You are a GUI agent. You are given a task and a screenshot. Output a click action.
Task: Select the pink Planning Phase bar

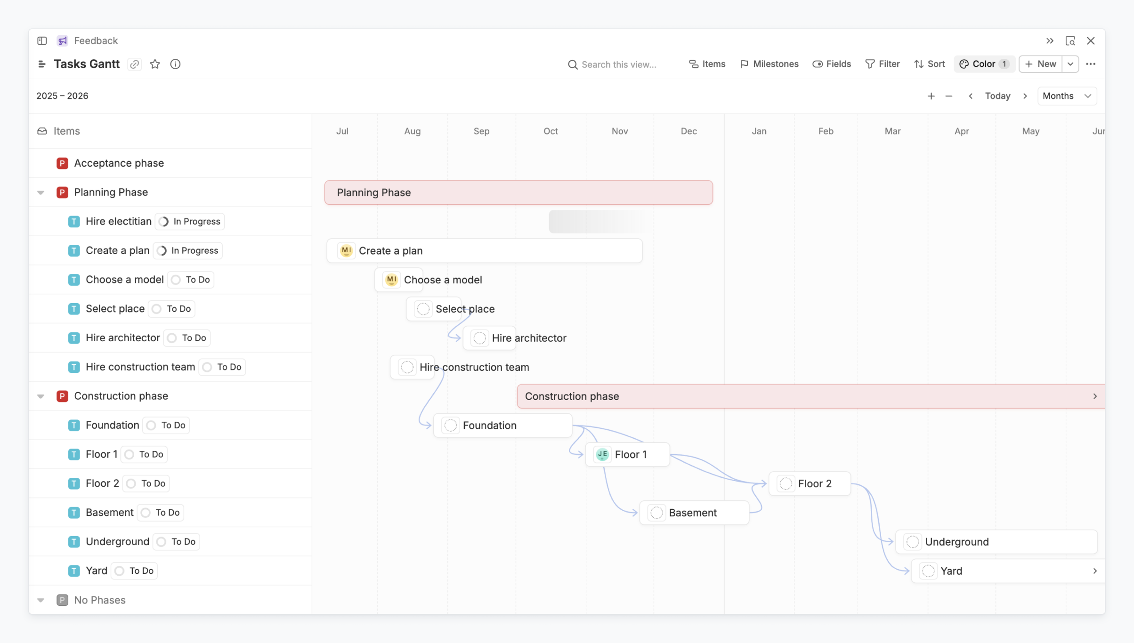pyautogui.click(x=518, y=193)
